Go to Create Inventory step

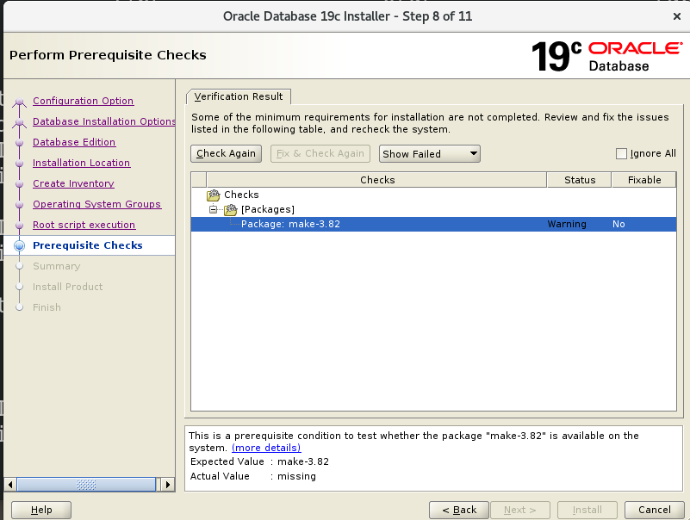click(73, 183)
